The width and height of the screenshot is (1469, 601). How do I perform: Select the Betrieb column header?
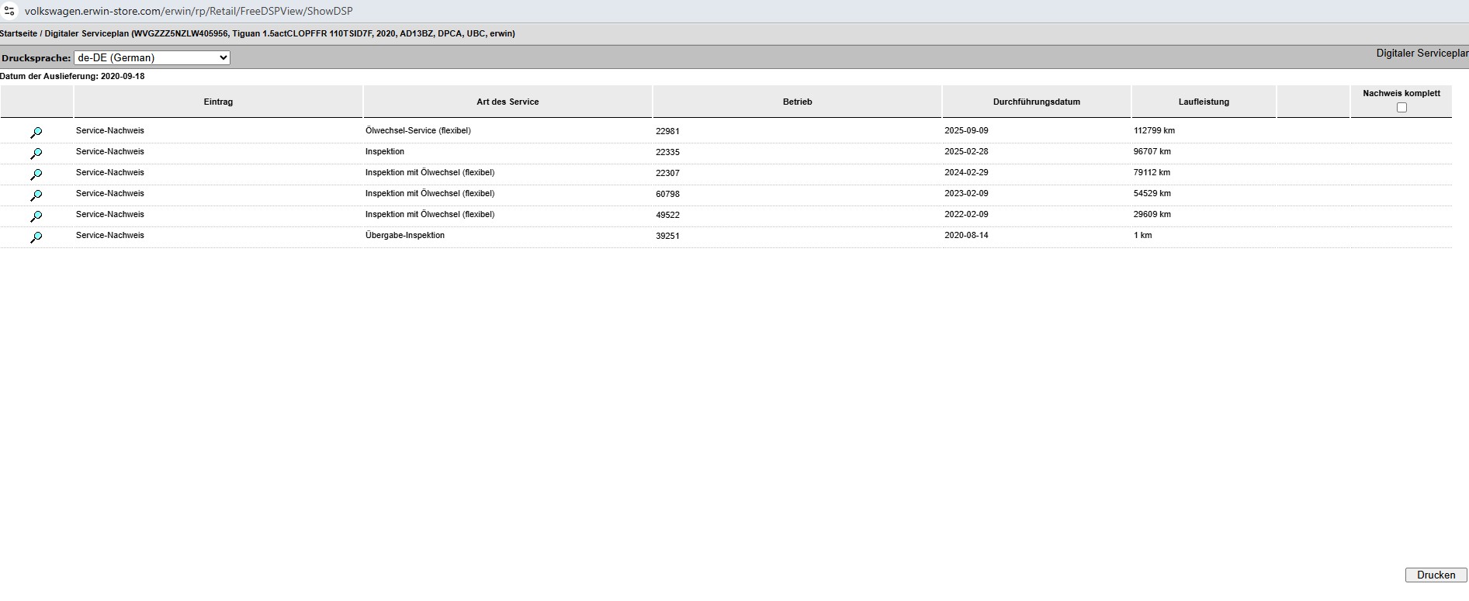pyautogui.click(x=797, y=102)
